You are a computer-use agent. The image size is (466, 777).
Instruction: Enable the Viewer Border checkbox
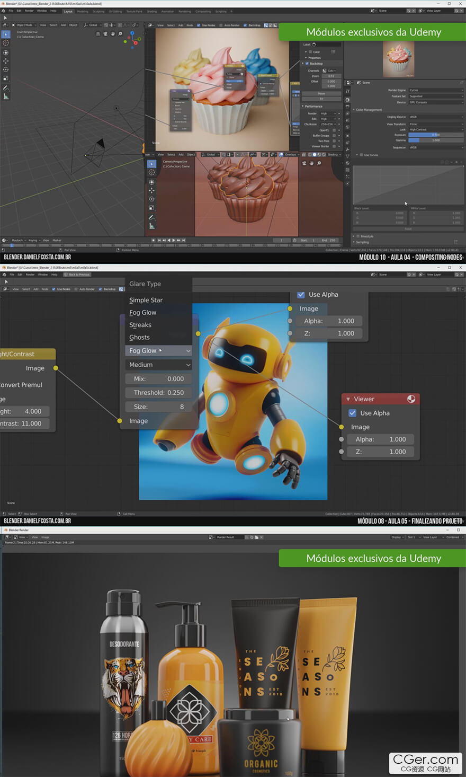[334, 147]
